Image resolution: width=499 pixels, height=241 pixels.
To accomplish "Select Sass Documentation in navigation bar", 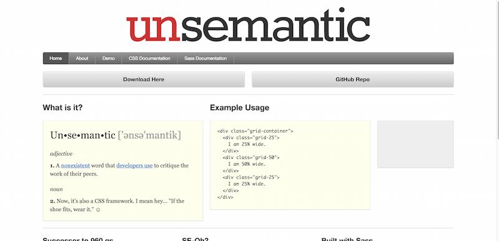I will [x=205, y=59].
